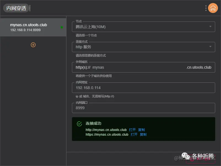Click the dropdown arrow on 节点 selector

[x=211, y=26]
